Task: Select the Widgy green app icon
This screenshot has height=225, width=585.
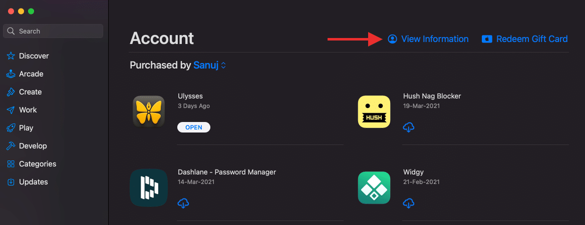Action: pos(374,187)
